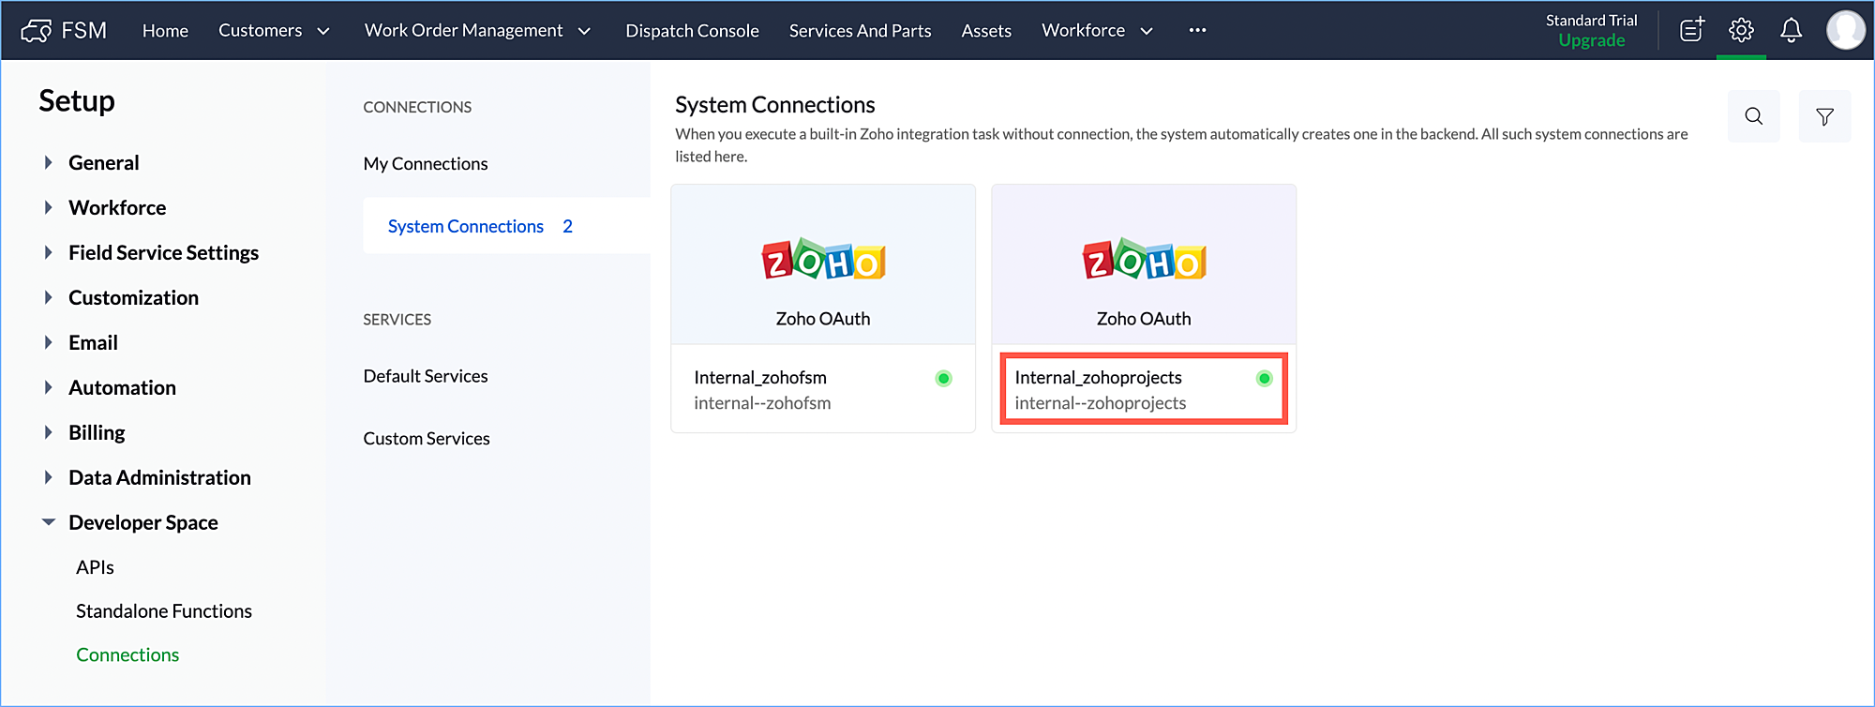Click the Upgrade link
Viewport: 1875px width, 707px height.
tap(1591, 40)
